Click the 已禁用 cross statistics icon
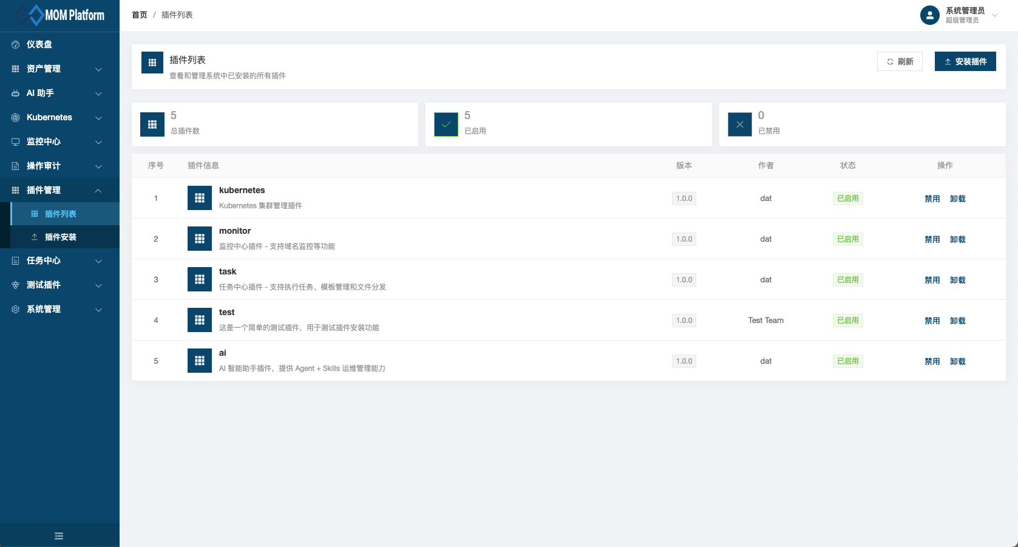Screen dimensions: 1018x547 tap(740, 124)
